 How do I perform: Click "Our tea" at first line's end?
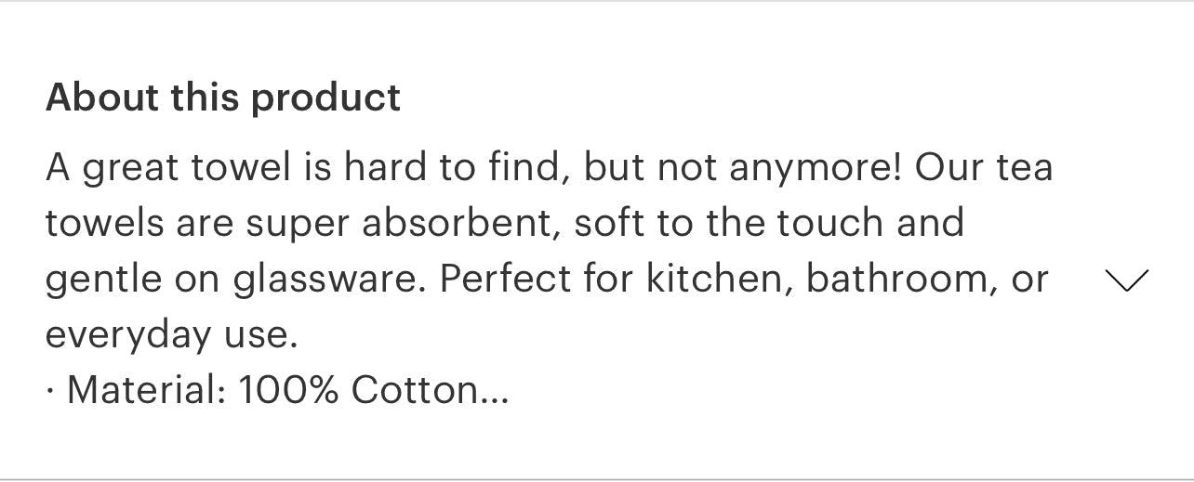coord(984,168)
